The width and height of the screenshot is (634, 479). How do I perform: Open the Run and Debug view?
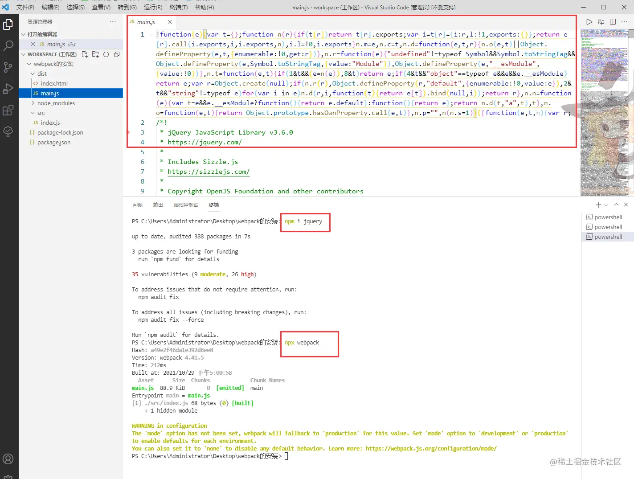pyautogui.click(x=8, y=88)
